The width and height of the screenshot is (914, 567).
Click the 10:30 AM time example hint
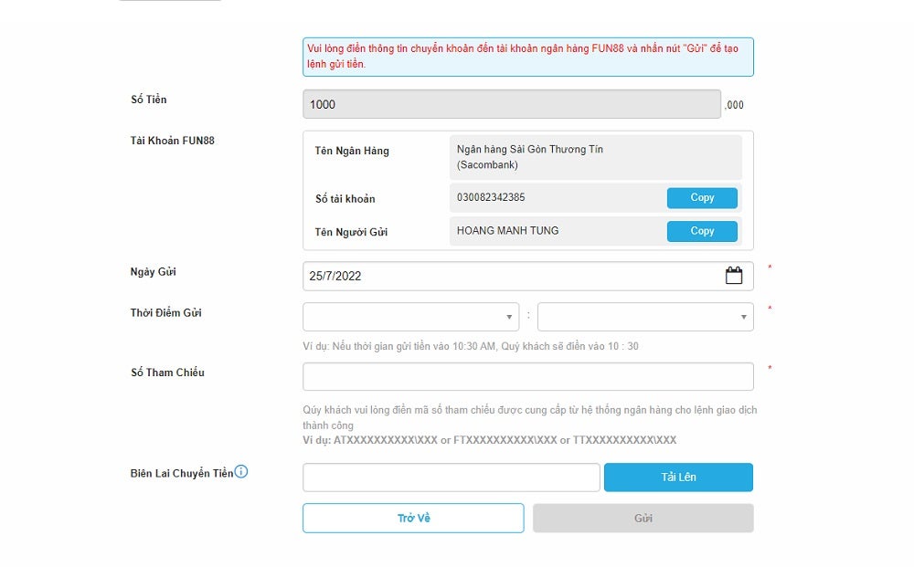point(471,346)
